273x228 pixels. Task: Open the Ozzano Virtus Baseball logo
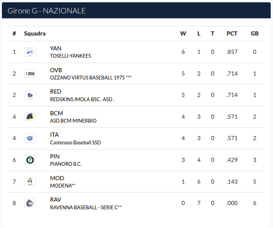pos(30,73)
